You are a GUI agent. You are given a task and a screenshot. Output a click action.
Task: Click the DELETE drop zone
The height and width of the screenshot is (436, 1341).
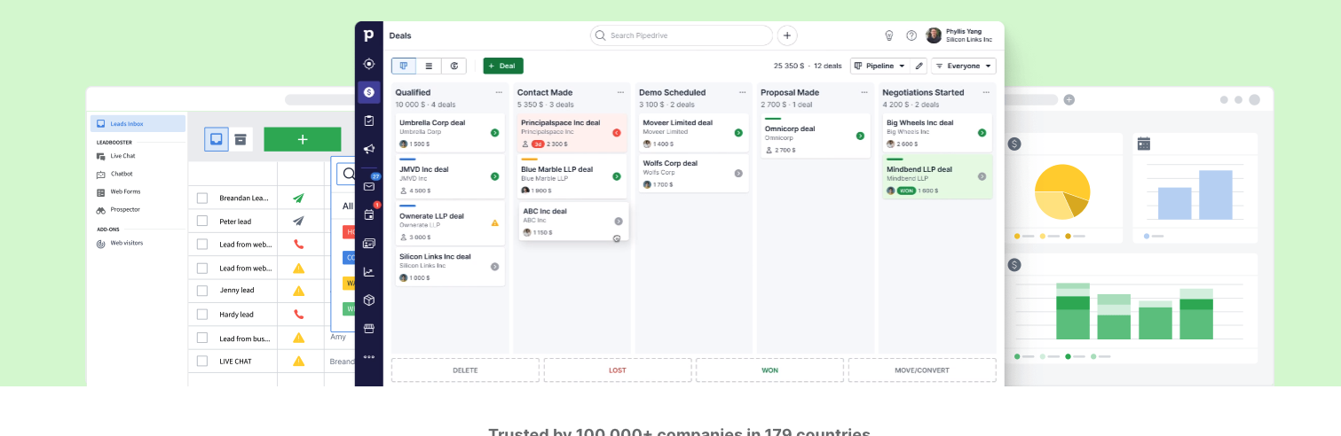tap(465, 370)
